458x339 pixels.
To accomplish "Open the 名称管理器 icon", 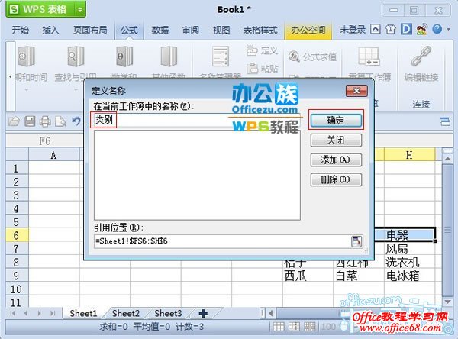I will coord(220,56).
